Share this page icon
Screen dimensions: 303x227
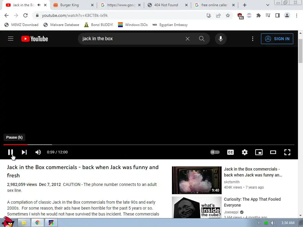click(x=218, y=15)
